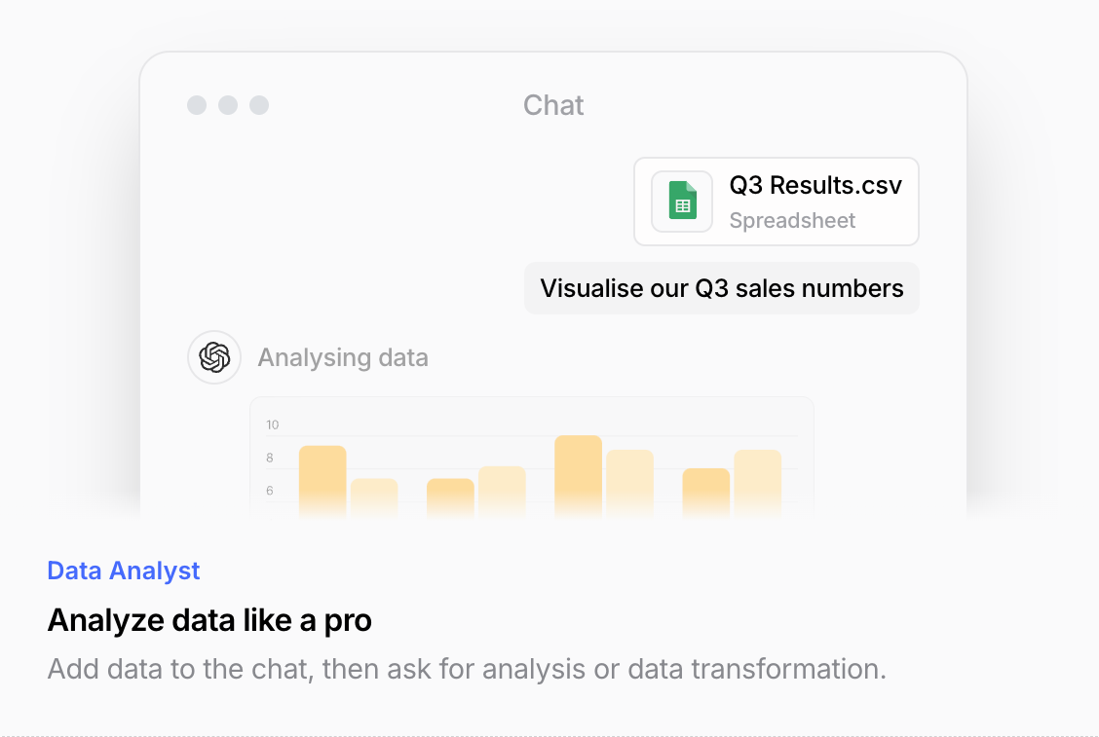
Task: Select the Data Analyst category label
Action: pyautogui.click(x=124, y=571)
